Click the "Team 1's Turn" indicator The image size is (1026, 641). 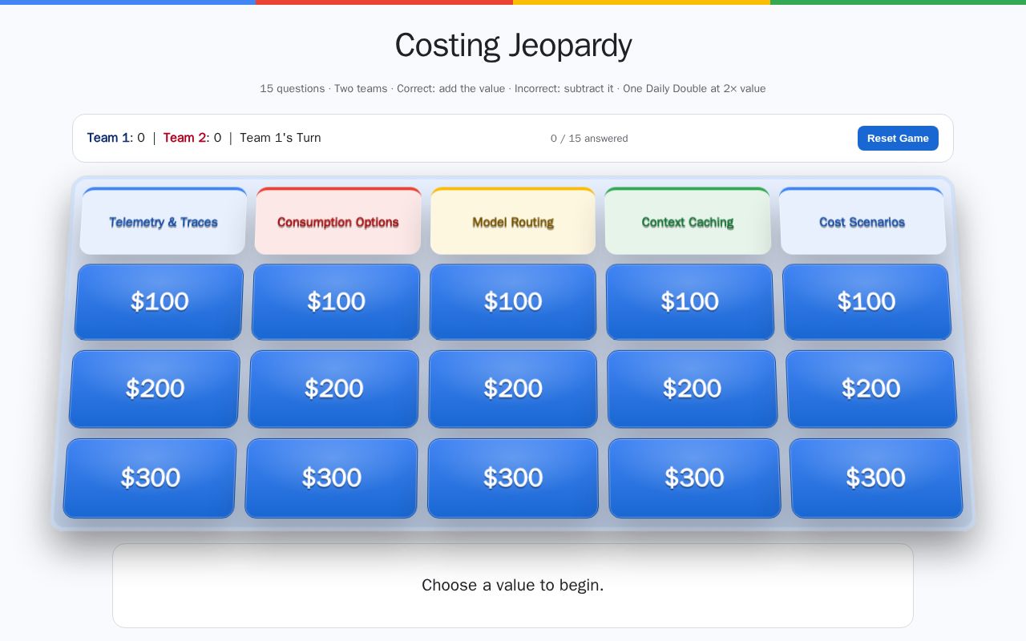(281, 138)
